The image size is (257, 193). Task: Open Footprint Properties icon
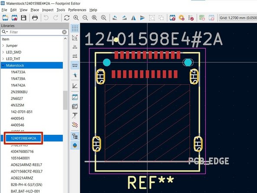pos(172,17)
